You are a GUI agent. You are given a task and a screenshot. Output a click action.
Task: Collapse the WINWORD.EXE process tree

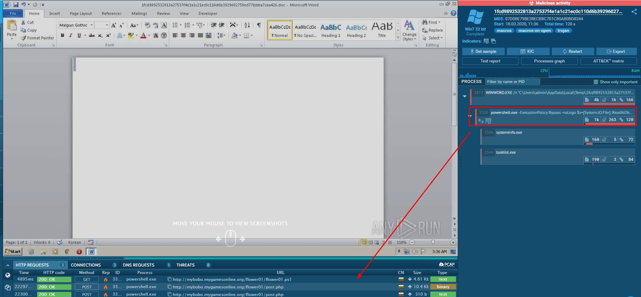pos(465,96)
